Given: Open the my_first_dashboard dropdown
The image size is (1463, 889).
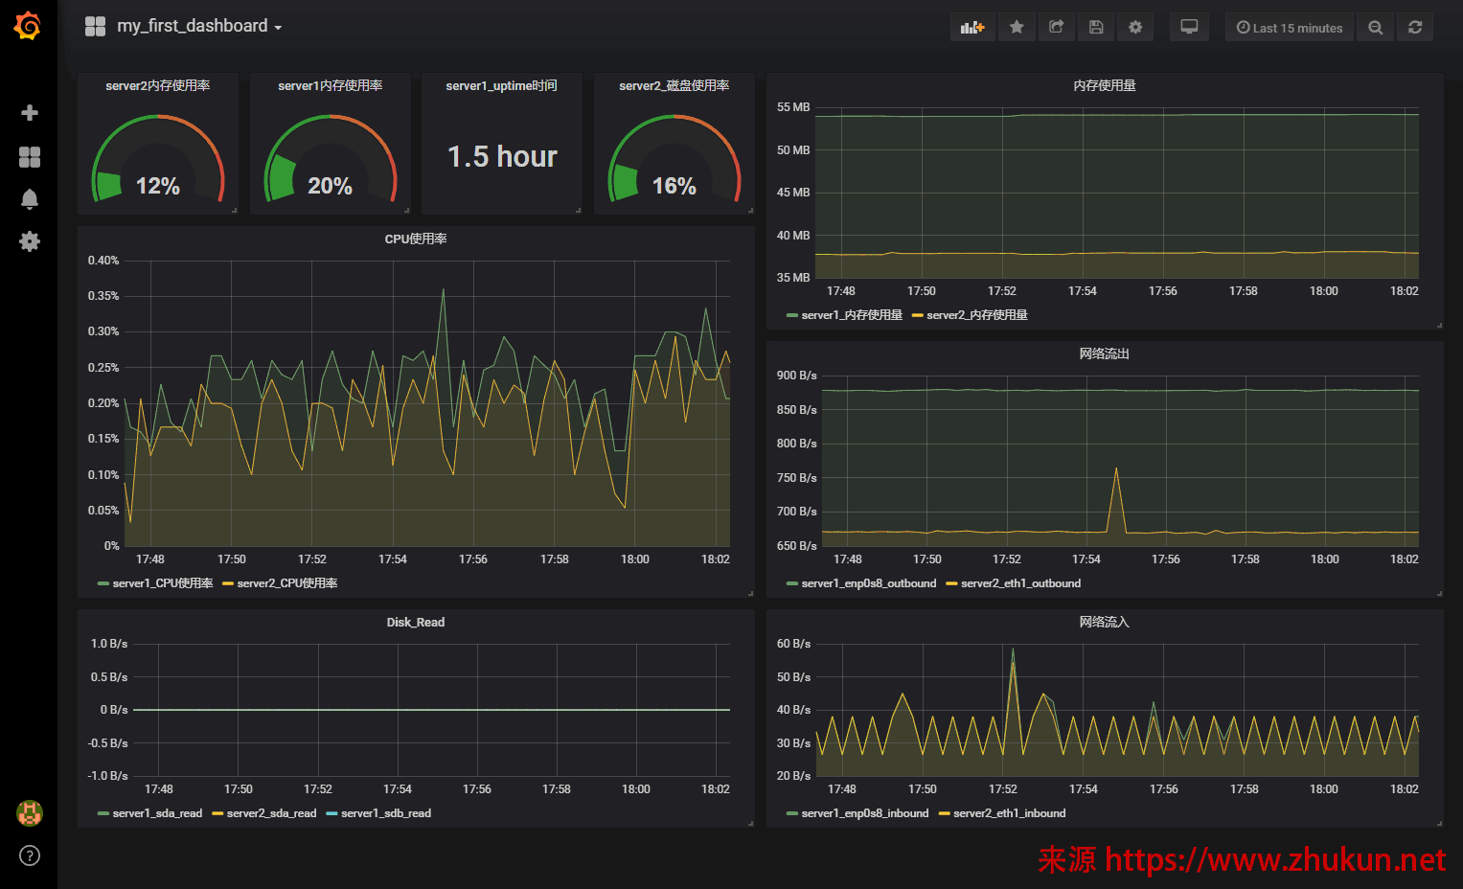Looking at the screenshot, I should (x=199, y=27).
